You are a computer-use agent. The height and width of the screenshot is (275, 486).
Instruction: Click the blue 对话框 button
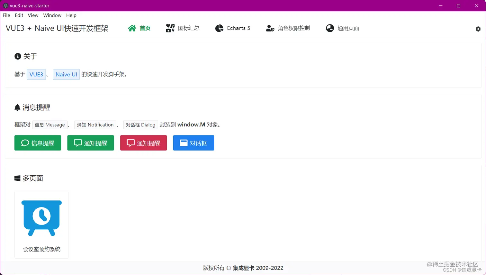click(x=193, y=142)
